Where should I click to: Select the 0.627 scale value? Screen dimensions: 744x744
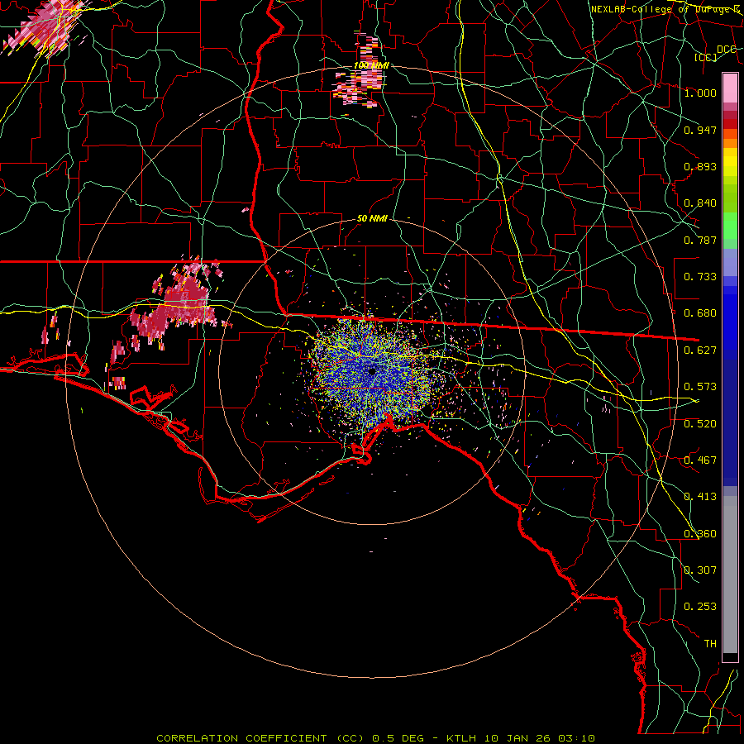pos(700,351)
